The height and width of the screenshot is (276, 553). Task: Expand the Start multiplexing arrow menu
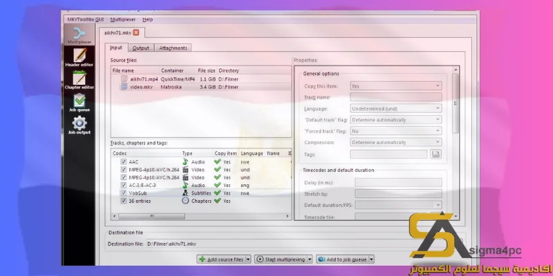point(310,259)
